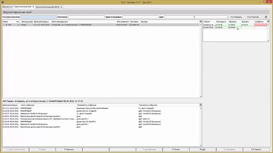This screenshot has height=153, width=273.
Task: Switch to the Рабочий стол tab
Action: [x=7, y=7]
